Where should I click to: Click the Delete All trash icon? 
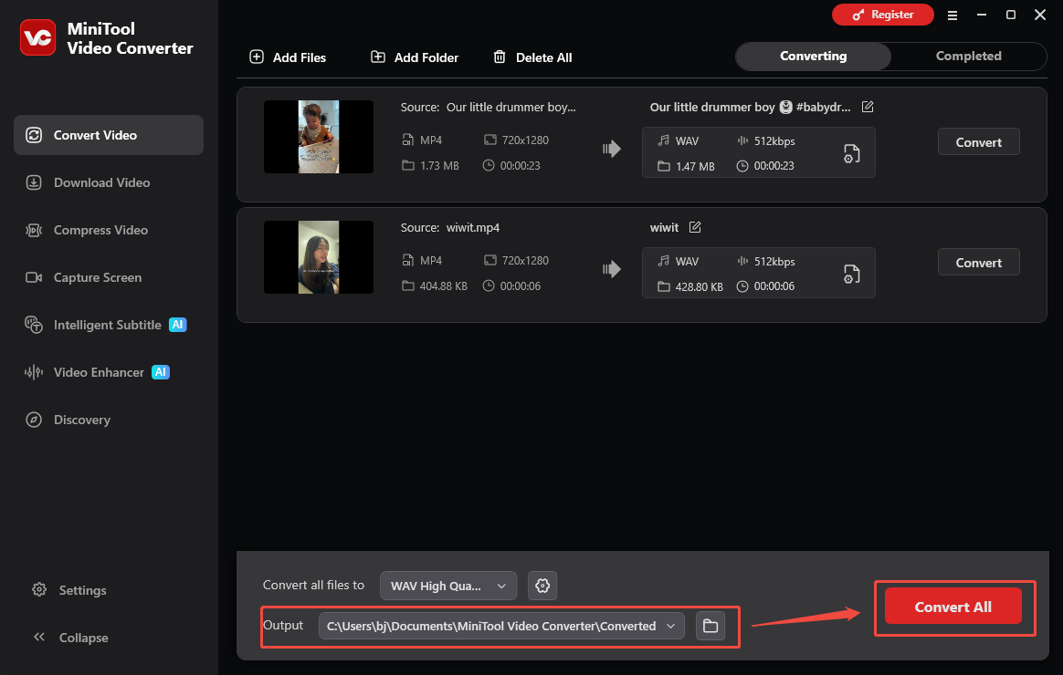point(500,57)
